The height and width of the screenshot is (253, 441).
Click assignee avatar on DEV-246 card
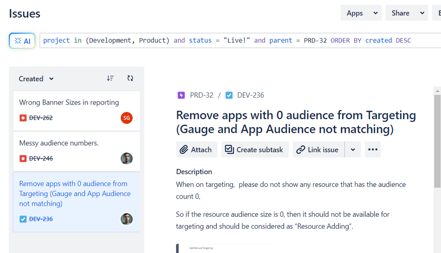point(127,159)
